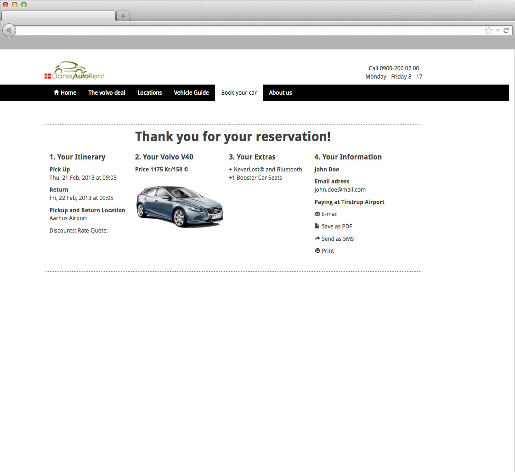Click the browser back arrow button
Viewport: 515px width, 472px height.
9,30
